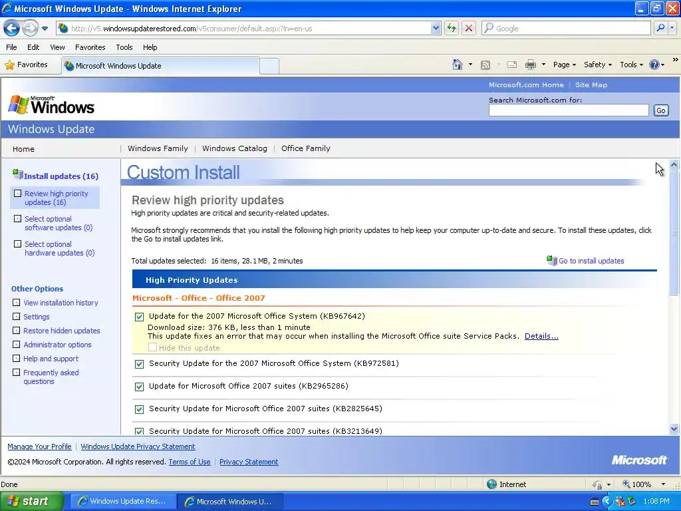Click the search magnifier button
681x511 pixels.
pyautogui.click(x=660, y=28)
